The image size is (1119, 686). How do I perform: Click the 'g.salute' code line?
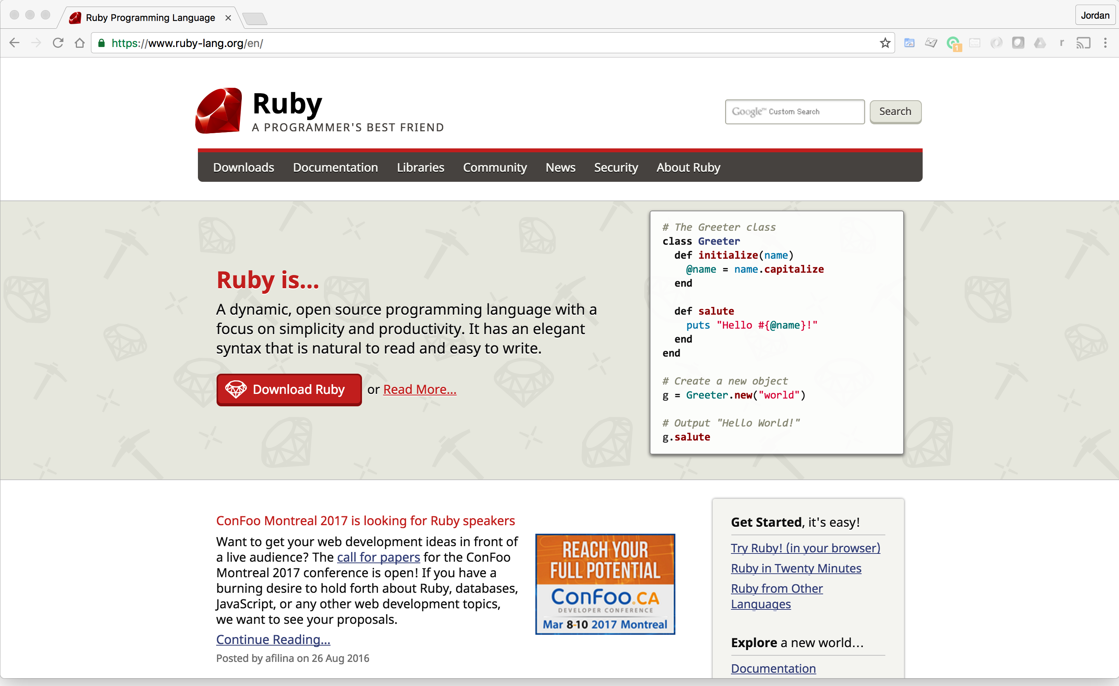click(686, 437)
